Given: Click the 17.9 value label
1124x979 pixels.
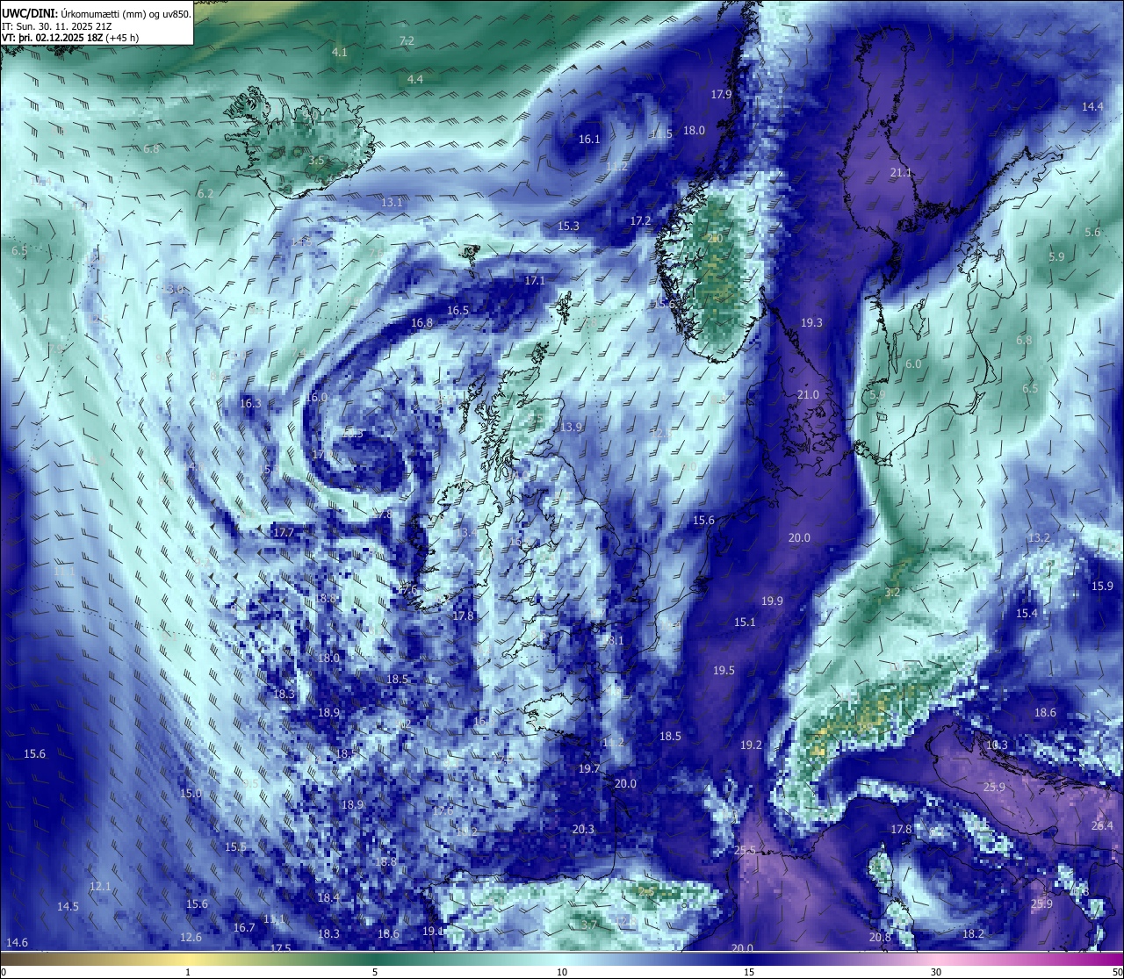Looking at the screenshot, I should click(721, 94).
